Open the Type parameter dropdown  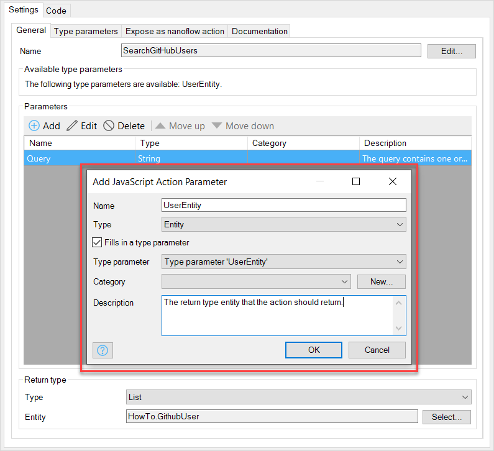400,262
